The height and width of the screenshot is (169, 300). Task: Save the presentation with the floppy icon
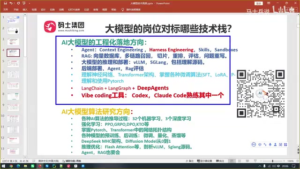pos(5,3)
